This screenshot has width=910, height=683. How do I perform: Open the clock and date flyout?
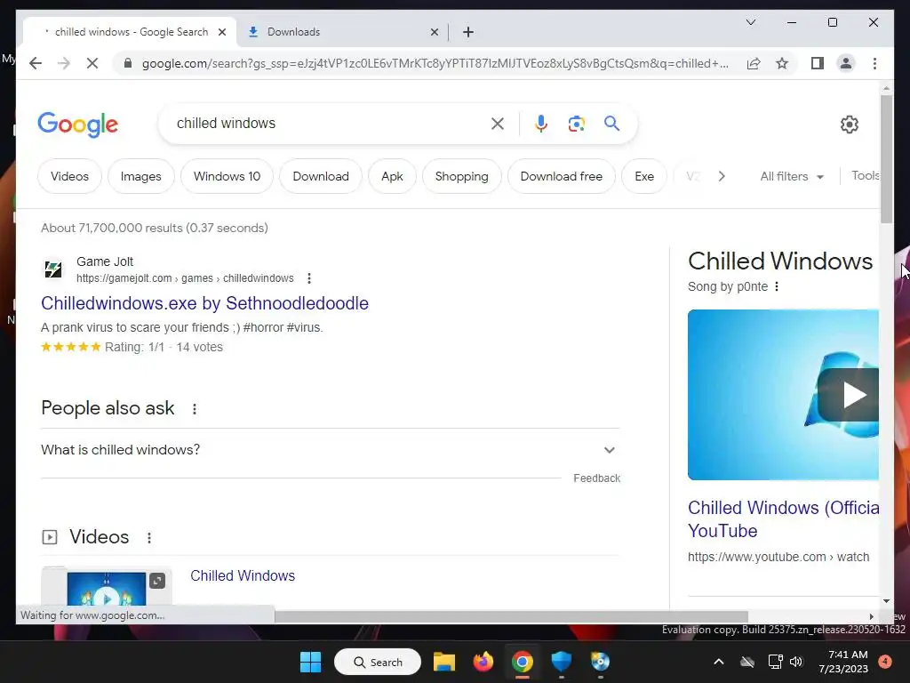click(843, 662)
